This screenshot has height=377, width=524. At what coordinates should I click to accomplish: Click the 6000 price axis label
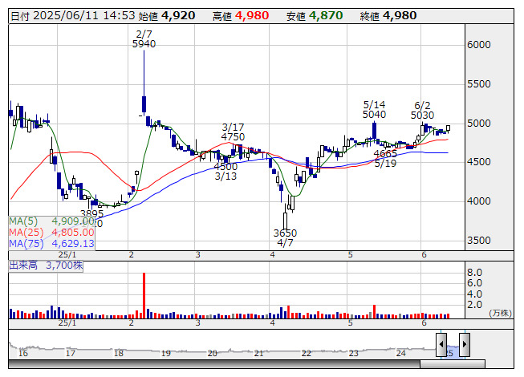pos(479,45)
